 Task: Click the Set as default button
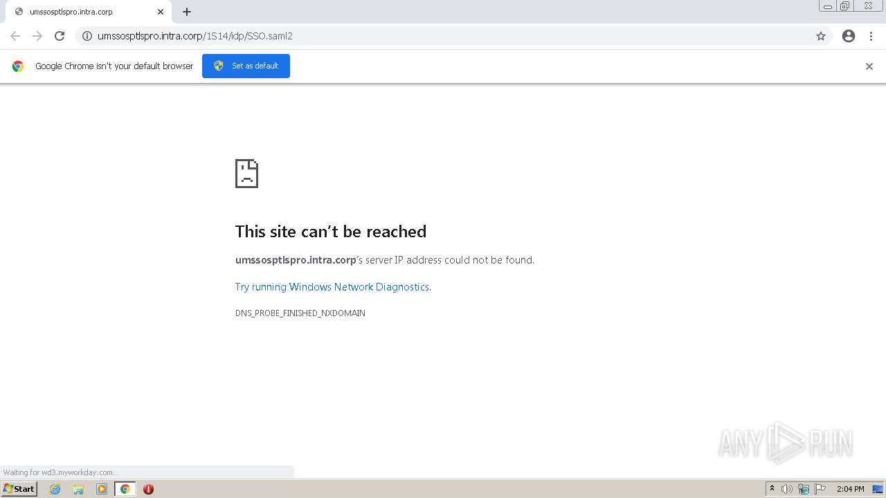(246, 66)
